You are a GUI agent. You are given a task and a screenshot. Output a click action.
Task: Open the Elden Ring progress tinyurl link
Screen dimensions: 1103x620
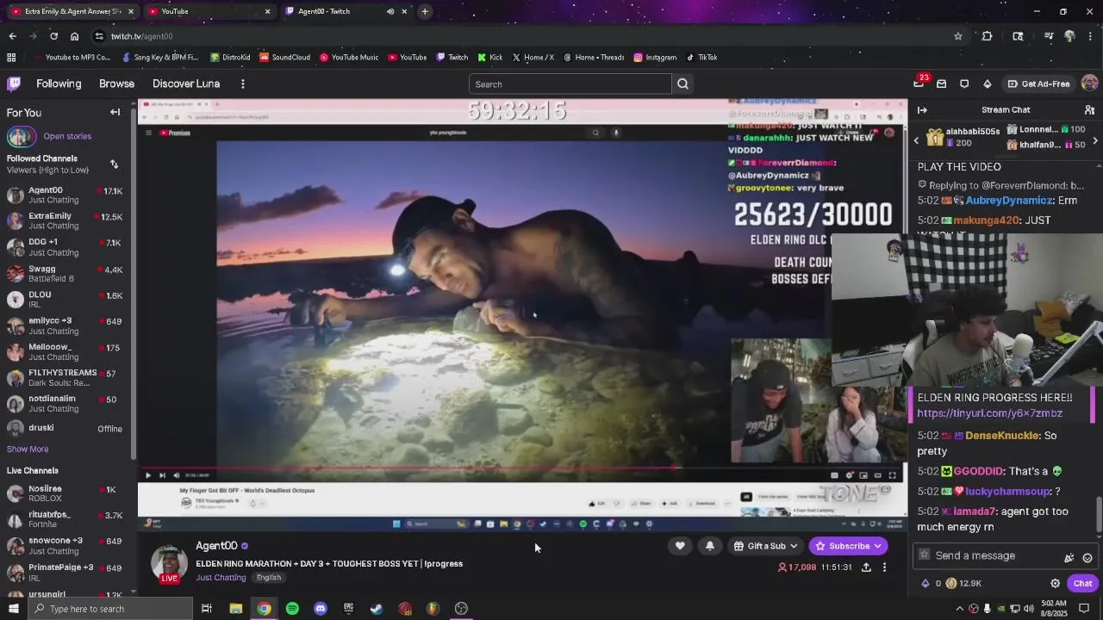[x=989, y=413]
